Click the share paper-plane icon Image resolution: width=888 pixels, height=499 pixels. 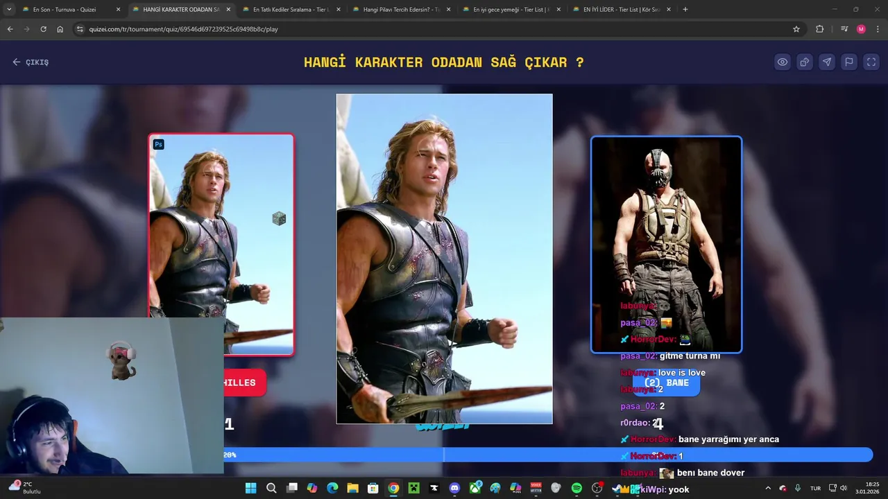(x=827, y=62)
